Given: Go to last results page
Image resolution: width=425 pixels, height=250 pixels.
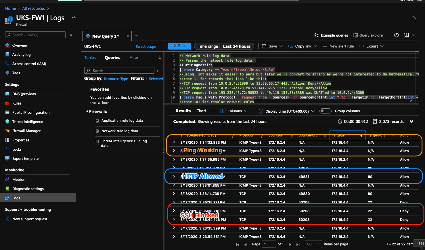Looking at the screenshot, I should coord(298,244).
